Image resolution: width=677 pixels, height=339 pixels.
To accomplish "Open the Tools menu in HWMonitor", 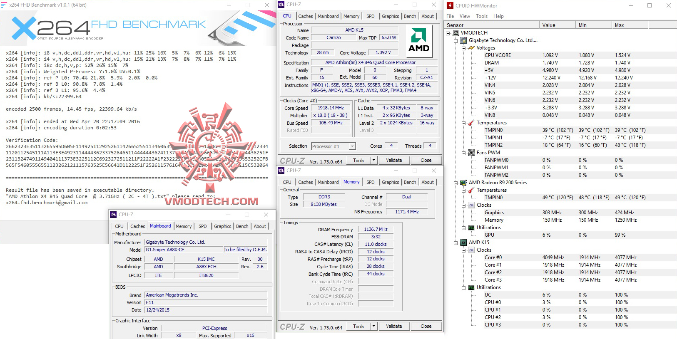I will [x=482, y=16].
